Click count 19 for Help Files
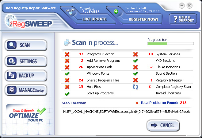 81,86
